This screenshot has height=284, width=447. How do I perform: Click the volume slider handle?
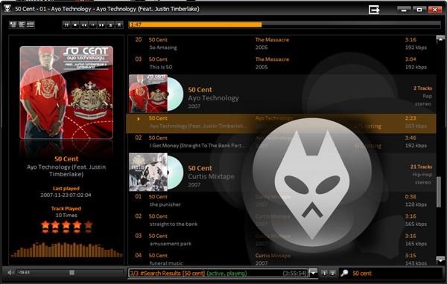pyautogui.click(x=72, y=273)
